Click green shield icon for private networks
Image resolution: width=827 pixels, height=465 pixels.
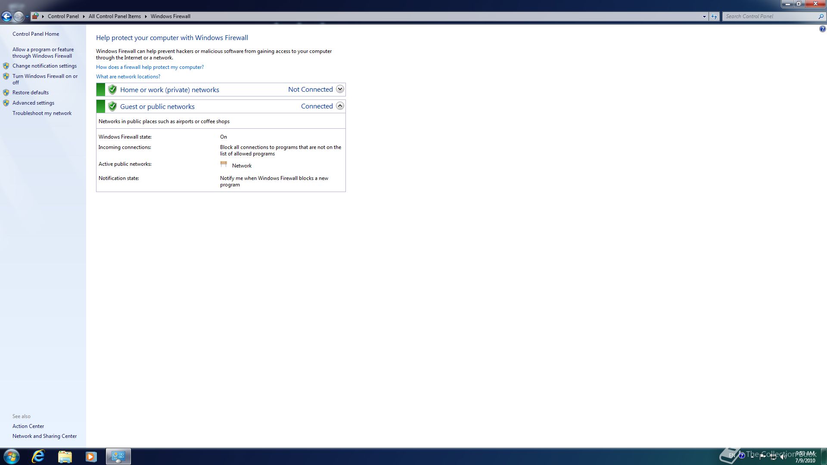point(112,90)
